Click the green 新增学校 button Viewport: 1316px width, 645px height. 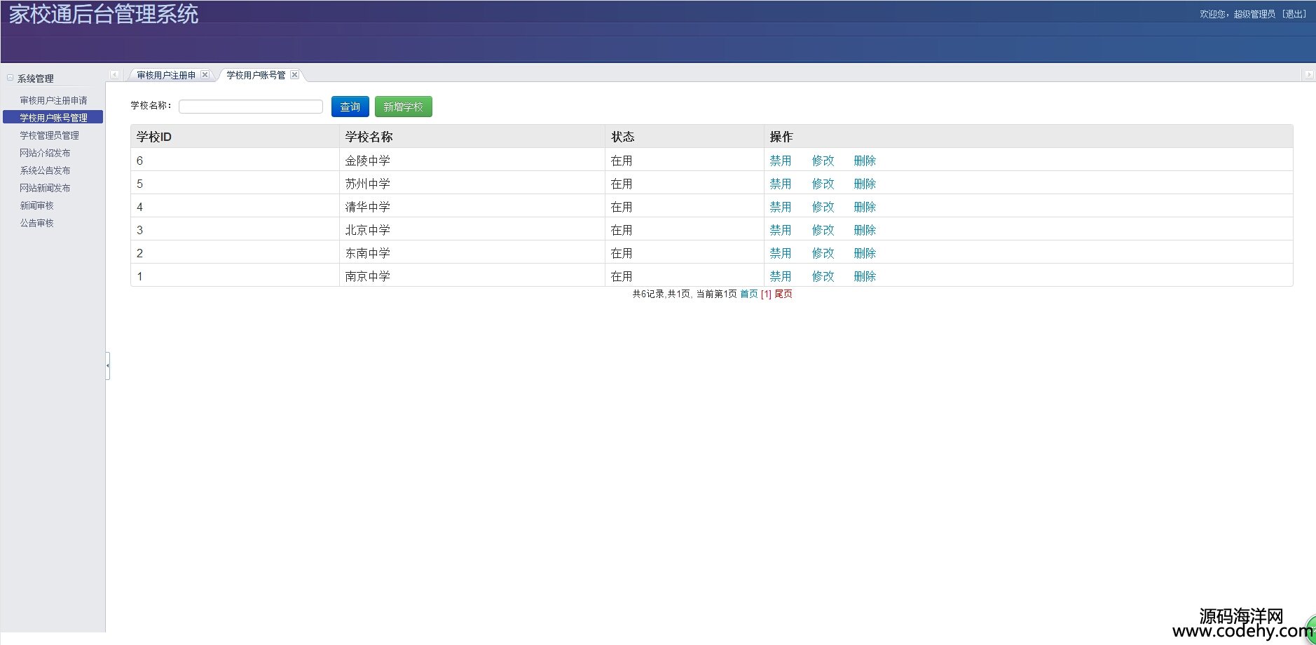point(403,107)
